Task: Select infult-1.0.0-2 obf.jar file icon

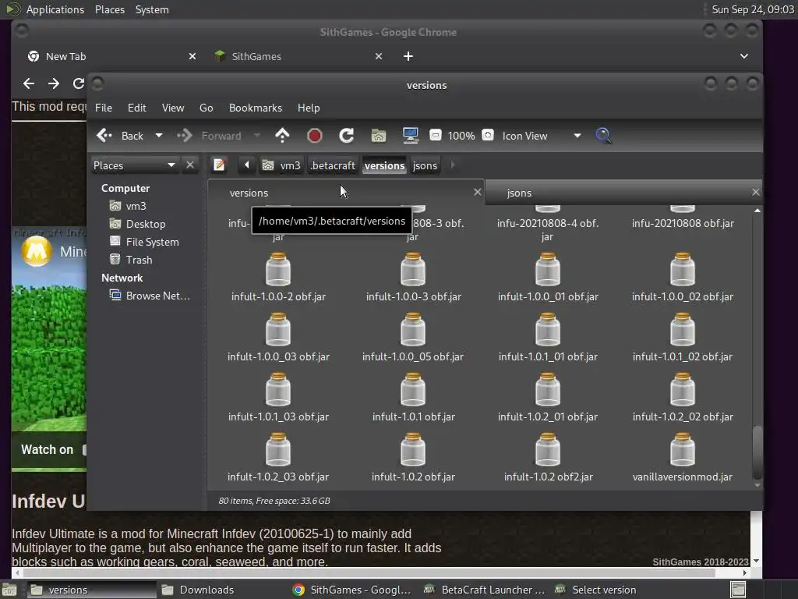Action: coord(278,269)
